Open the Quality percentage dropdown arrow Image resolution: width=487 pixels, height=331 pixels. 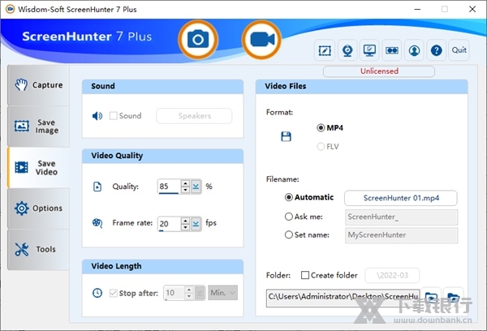point(196,187)
